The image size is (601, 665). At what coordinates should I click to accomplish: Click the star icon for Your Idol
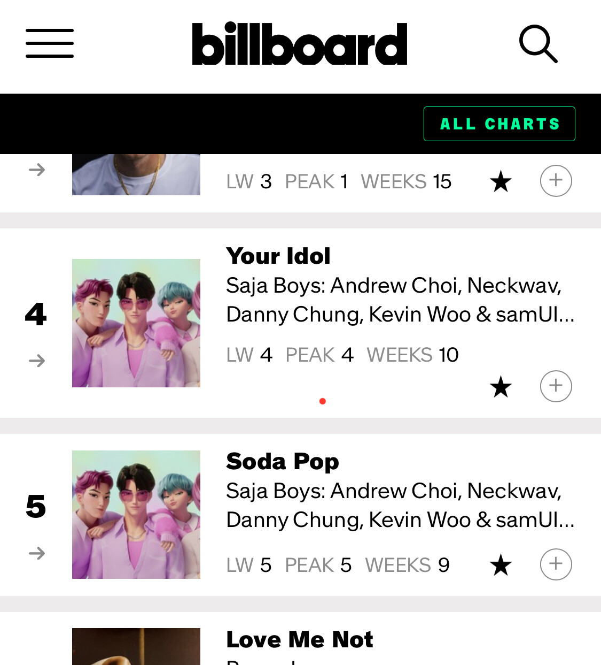tap(501, 387)
